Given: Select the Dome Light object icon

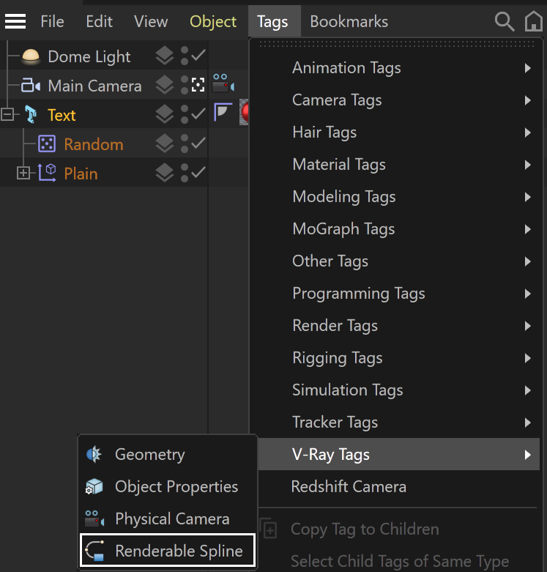Looking at the screenshot, I should tap(31, 56).
